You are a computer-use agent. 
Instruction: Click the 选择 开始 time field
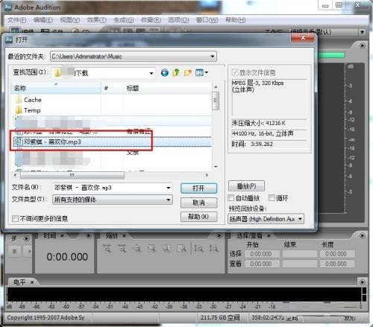coord(262,254)
